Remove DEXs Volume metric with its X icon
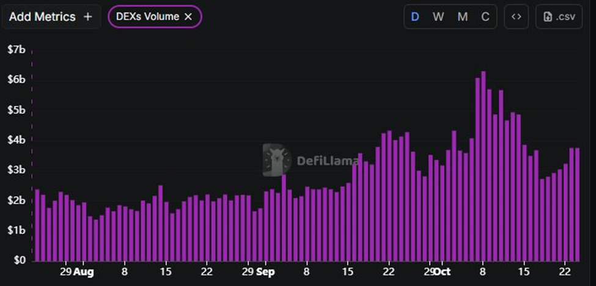The image size is (596, 286). click(188, 16)
